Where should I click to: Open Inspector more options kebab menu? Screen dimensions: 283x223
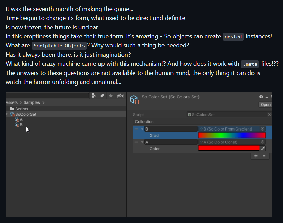(x=271, y=97)
